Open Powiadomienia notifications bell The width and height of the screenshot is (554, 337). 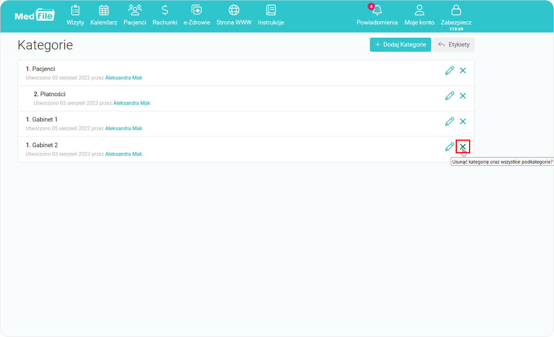tap(377, 16)
